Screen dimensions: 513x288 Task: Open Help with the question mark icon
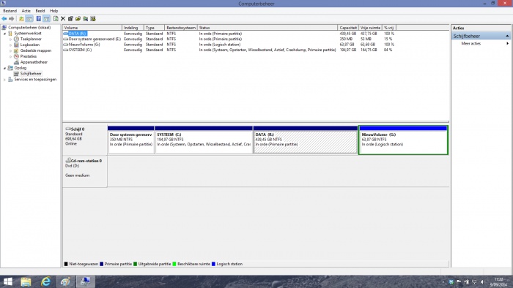pyautogui.click(x=39, y=18)
